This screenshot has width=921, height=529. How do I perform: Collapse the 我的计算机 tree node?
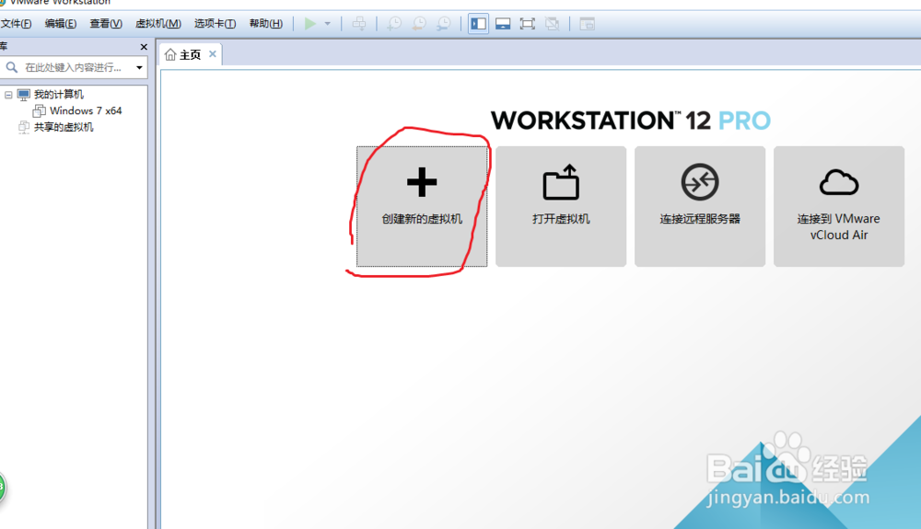8,95
